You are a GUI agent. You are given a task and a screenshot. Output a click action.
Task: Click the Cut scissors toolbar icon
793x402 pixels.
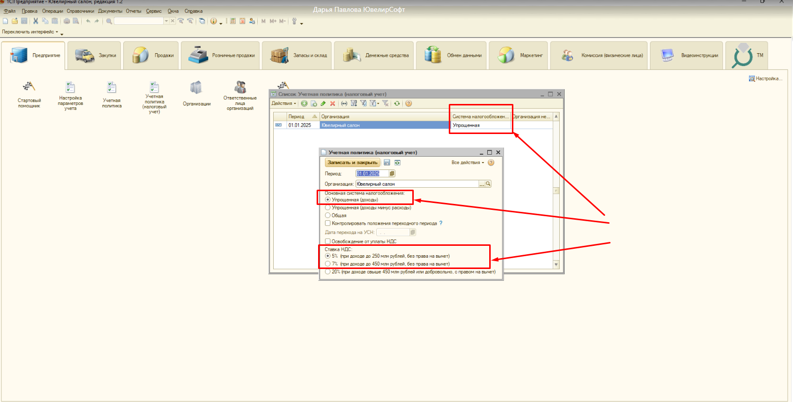tap(36, 21)
